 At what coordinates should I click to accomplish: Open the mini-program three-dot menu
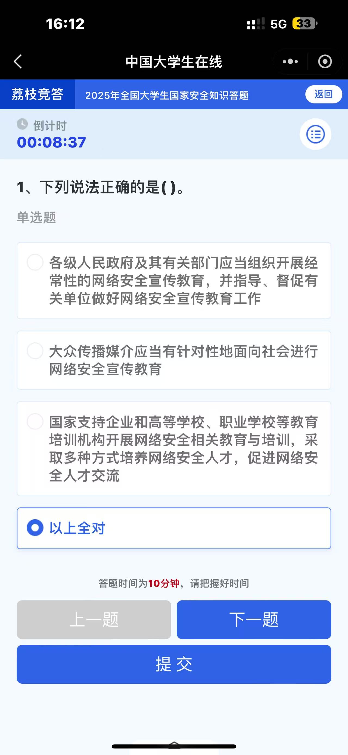(290, 62)
